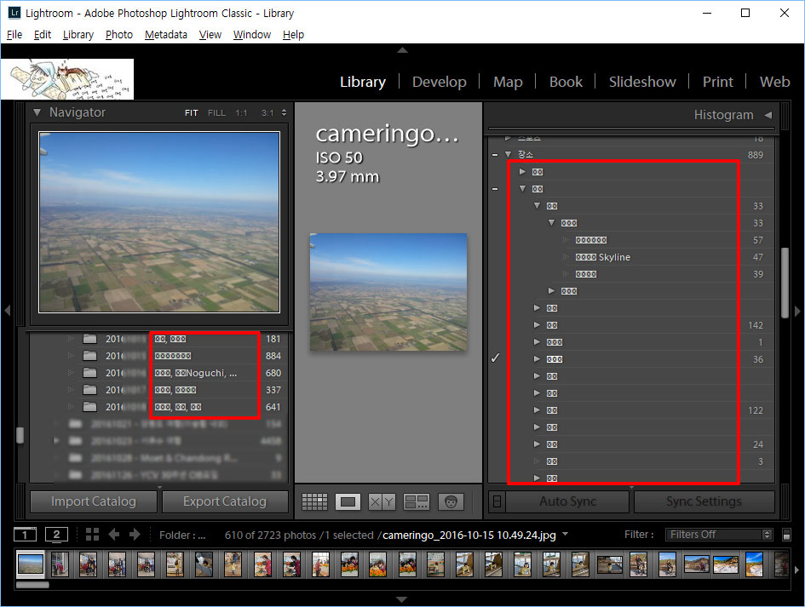Select the Skyline keyword row
Image resolution: width=805 pixels, height=607 pixels.
point(631,257)
